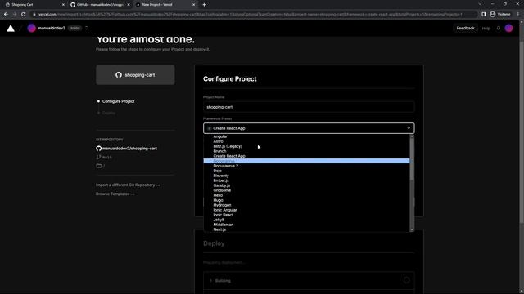
Task: Click the Vercel triangle logo
Action: [x=11, y=29]
